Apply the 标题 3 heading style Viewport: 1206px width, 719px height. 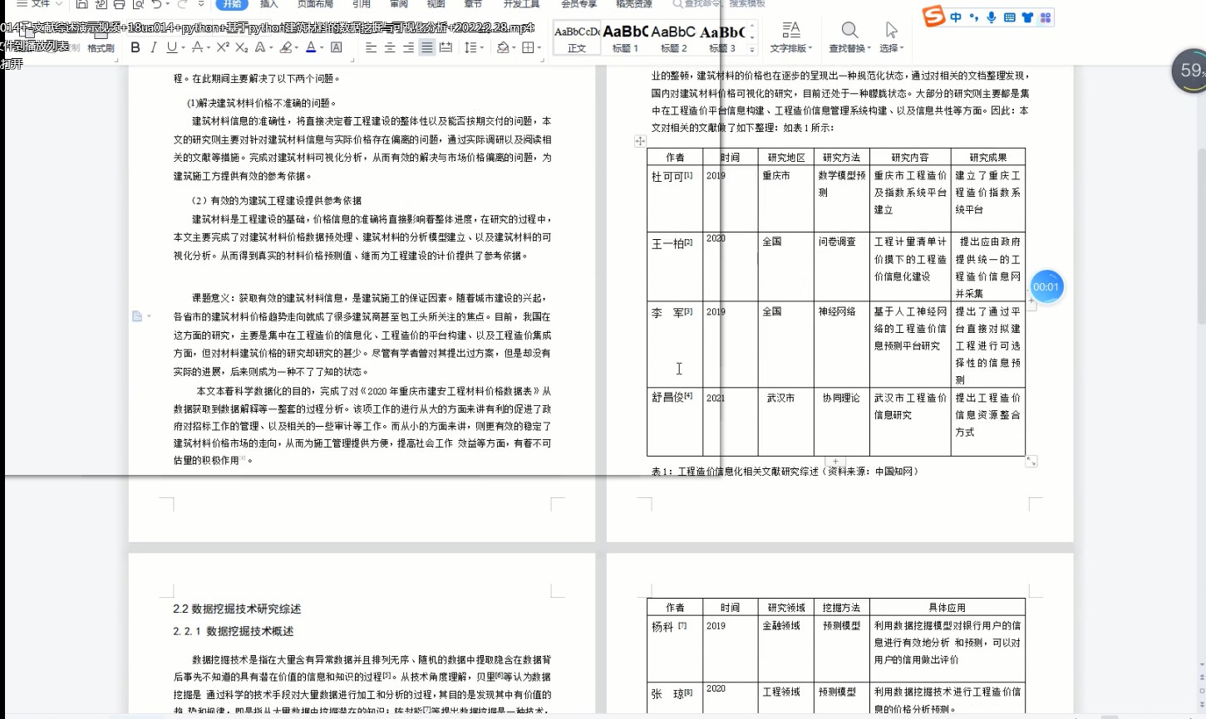[x=721, y=39]
